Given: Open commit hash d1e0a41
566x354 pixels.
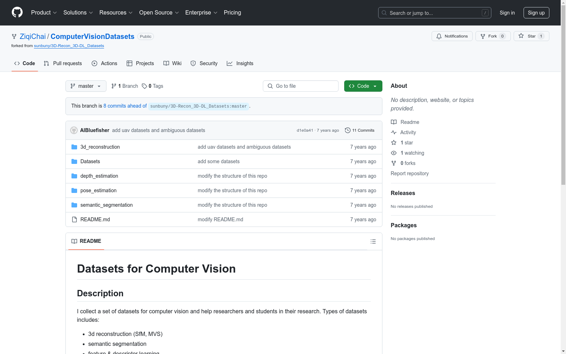Looking at the screenshot, I should click(x=305, y=130).
